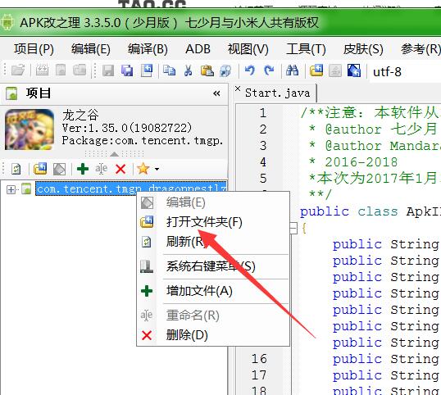The height and width of the screenshot is (395, 441).
Task: Open the 工具(T) menu
Action: pyautogui.click(x=306, y=49)
